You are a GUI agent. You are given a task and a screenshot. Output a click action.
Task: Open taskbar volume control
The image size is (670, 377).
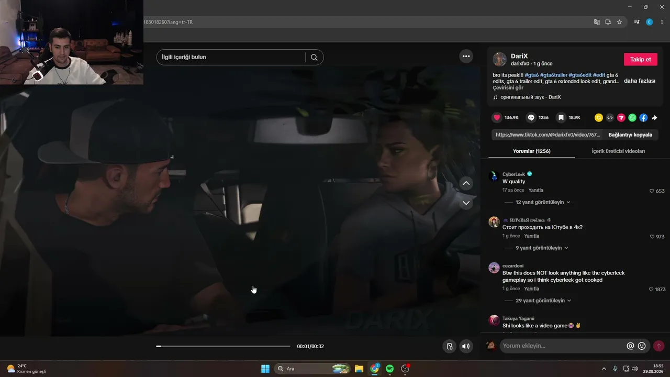point(634,369)
